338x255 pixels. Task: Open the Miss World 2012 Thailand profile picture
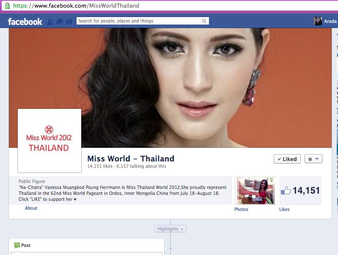pos(49,141)
